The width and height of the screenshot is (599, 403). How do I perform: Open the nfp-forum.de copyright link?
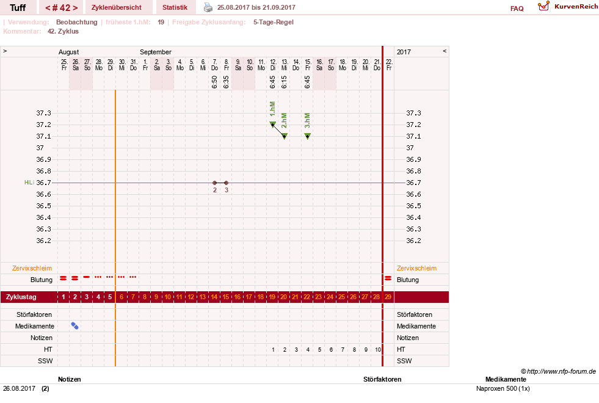(558, 371)
